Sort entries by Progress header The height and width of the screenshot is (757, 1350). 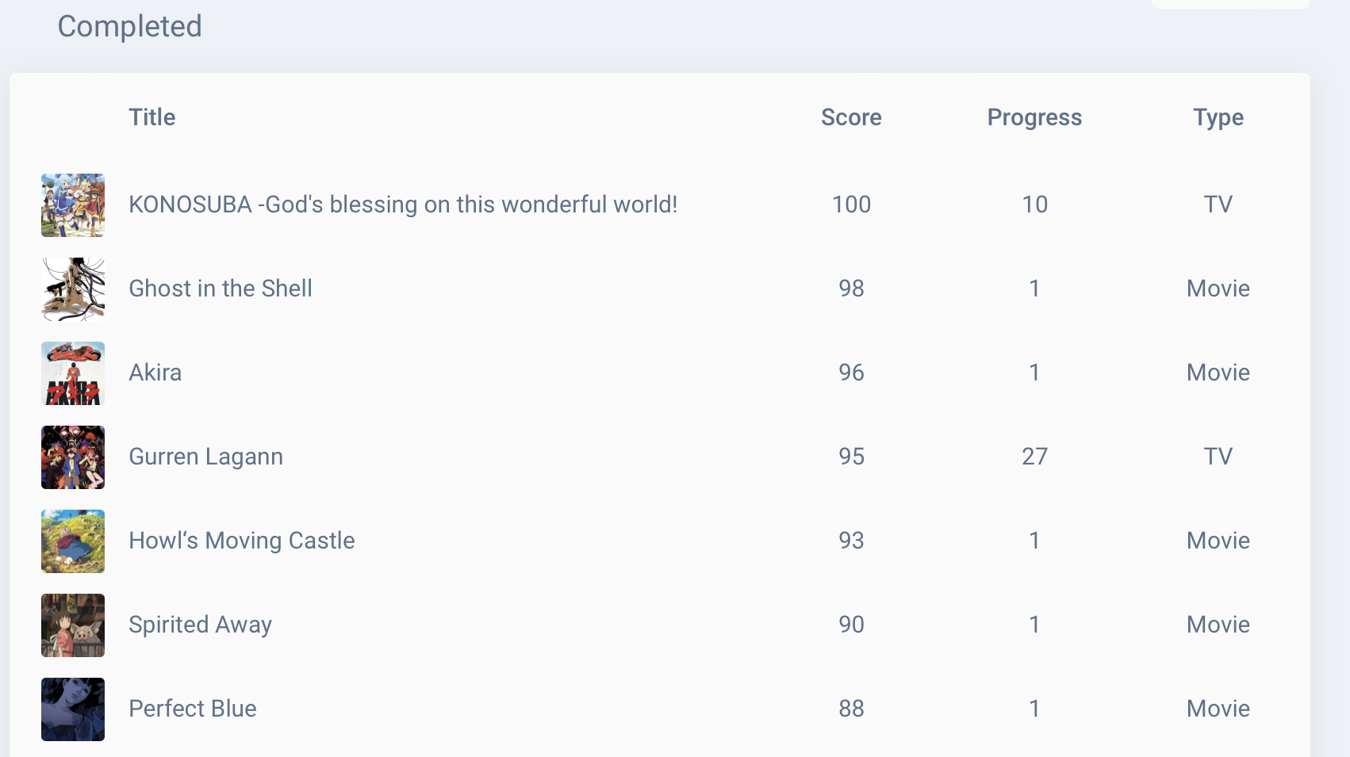1034,117
